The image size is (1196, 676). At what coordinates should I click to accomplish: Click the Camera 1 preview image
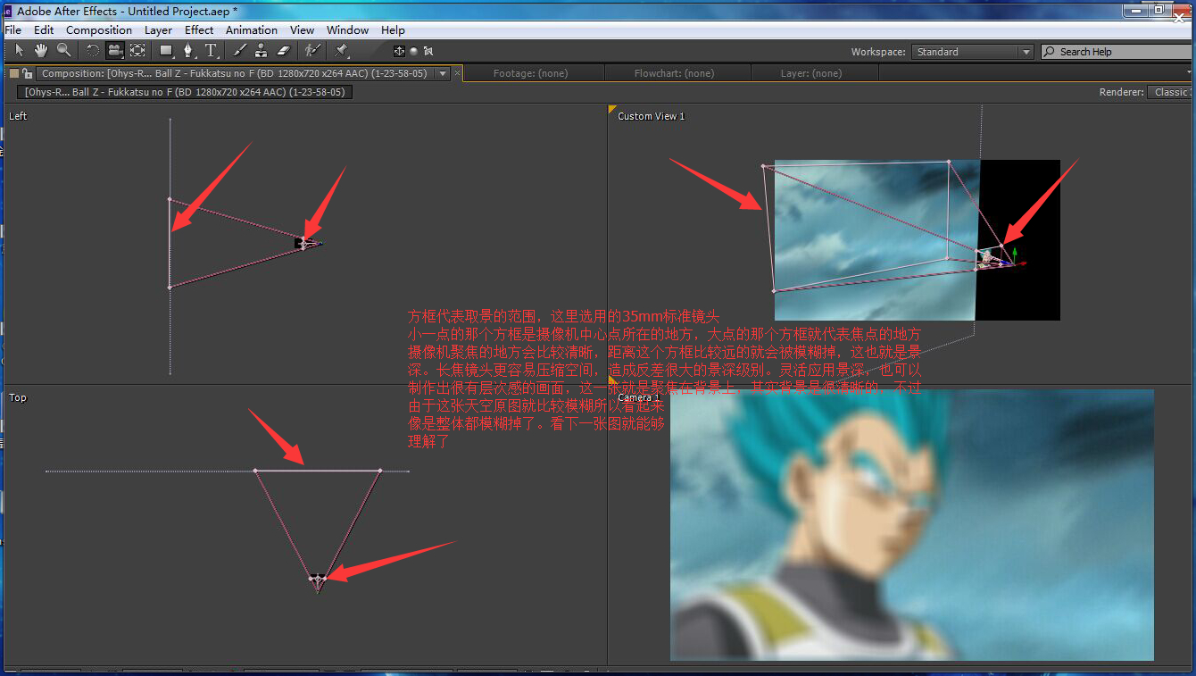[x=911, y=525]
